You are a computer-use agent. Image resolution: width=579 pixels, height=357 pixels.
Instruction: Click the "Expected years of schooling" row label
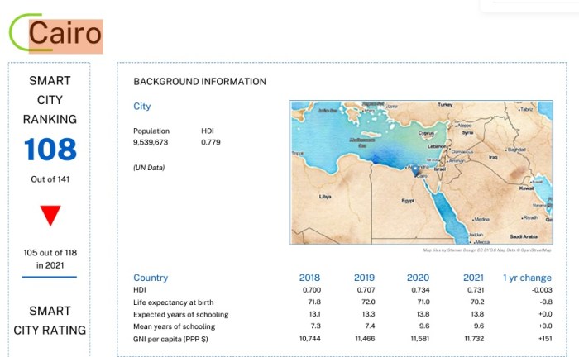pos(181,315)
